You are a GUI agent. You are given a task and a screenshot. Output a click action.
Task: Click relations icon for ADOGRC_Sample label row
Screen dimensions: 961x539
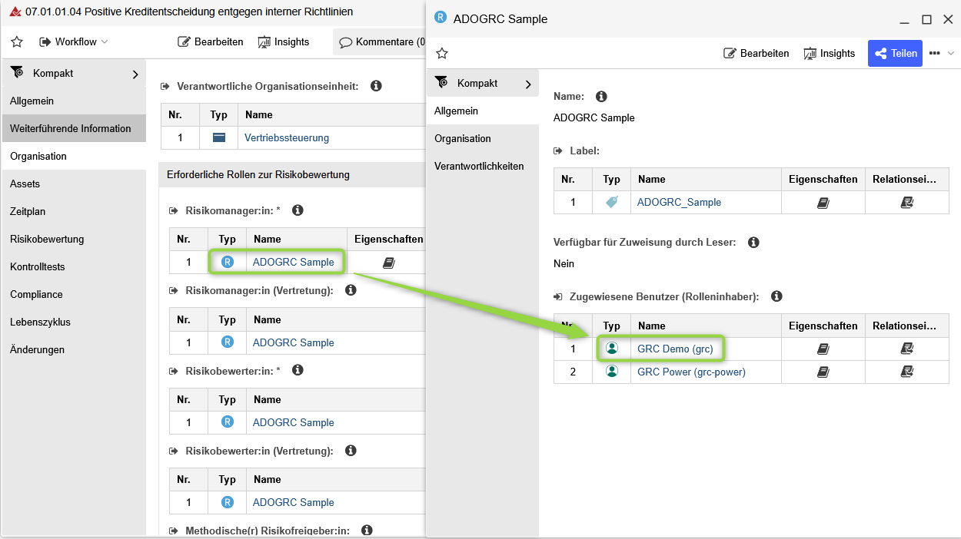(x=906, y=203)
